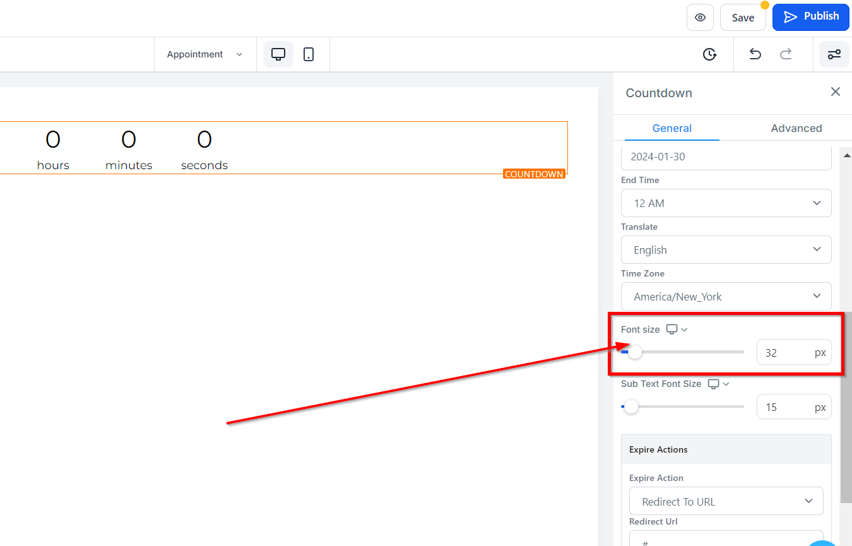Screen dimensions: 852x546
Task: Click the Sub Text Font Size slider handle
Action: point(630,407)
